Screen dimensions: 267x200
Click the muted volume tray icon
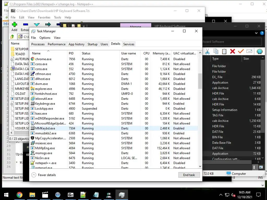pos(233,195)
